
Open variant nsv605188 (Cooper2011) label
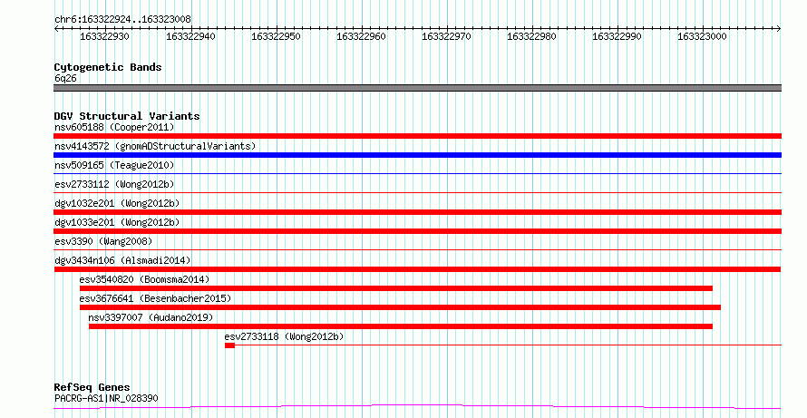(114, 127)
